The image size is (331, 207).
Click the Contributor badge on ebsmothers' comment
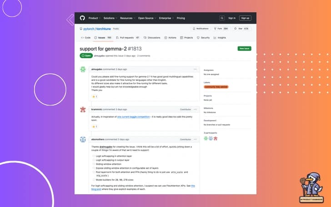click(186, 139)
